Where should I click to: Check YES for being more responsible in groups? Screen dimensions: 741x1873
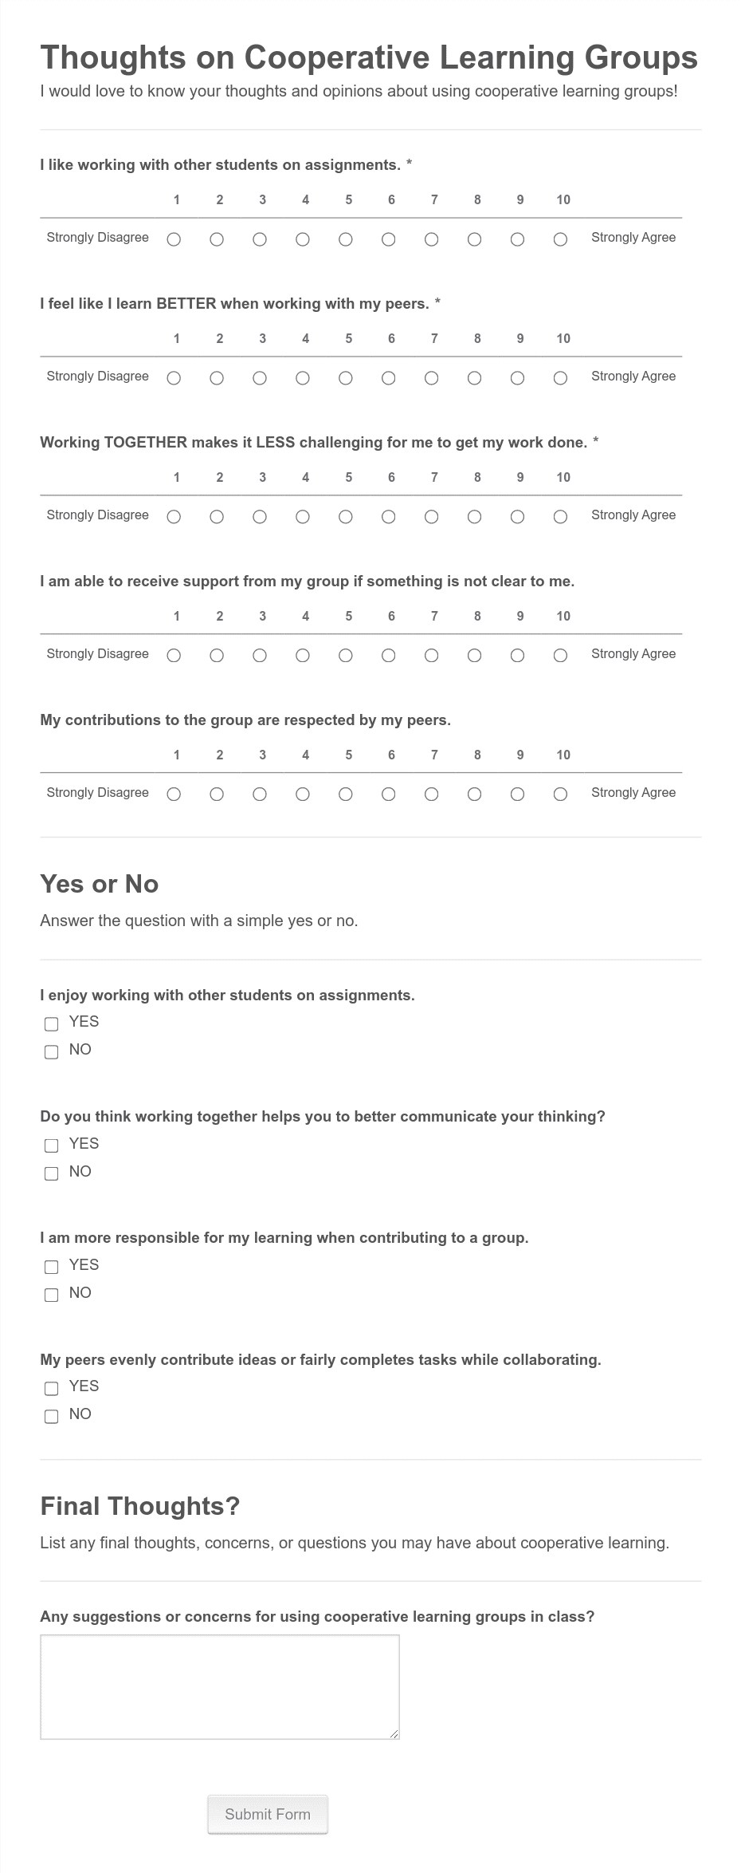point(52,1266)
